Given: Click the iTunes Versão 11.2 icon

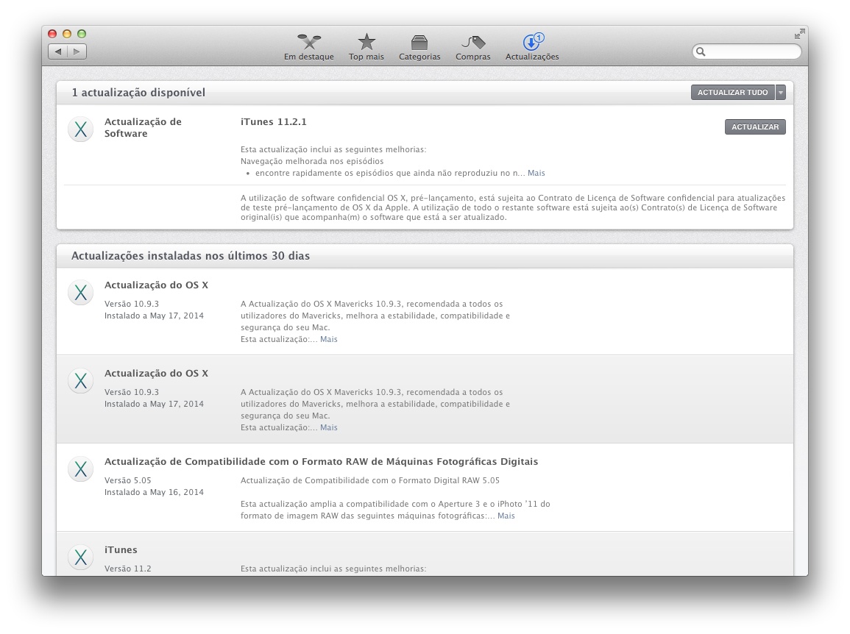Looking at the screenshot, I should [81, 557].
